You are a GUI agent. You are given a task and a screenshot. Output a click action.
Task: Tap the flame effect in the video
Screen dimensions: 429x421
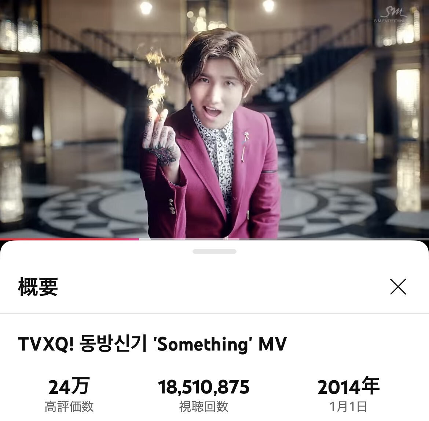pos(157,79)
